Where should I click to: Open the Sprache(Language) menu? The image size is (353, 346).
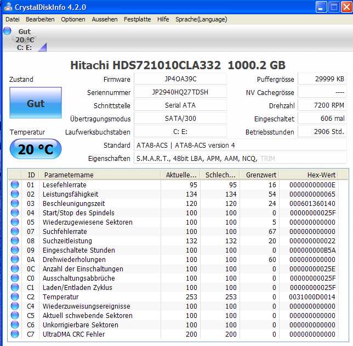(x=201, y=19)
